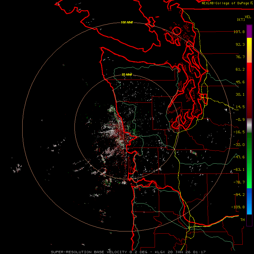The width and height of the screenshot is (254, 254).
Task: Click the 61.2 velocity scale value
Action: tap(240, 69)
